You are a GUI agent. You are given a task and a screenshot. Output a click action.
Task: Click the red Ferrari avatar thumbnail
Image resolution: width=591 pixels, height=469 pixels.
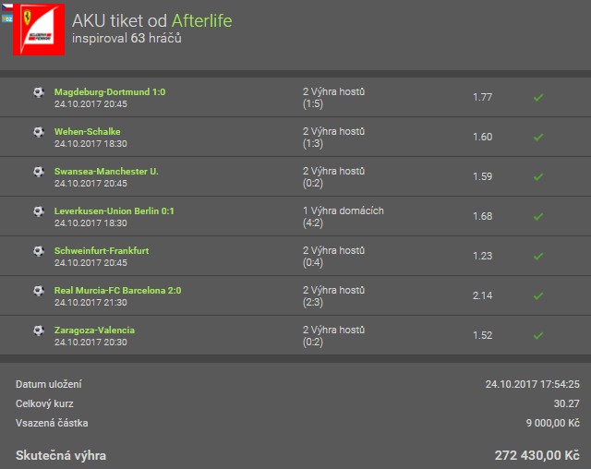[x=37, y=32]
